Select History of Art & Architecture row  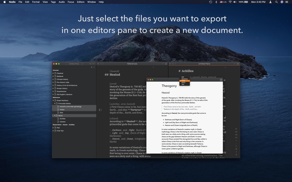click(74, 86)
